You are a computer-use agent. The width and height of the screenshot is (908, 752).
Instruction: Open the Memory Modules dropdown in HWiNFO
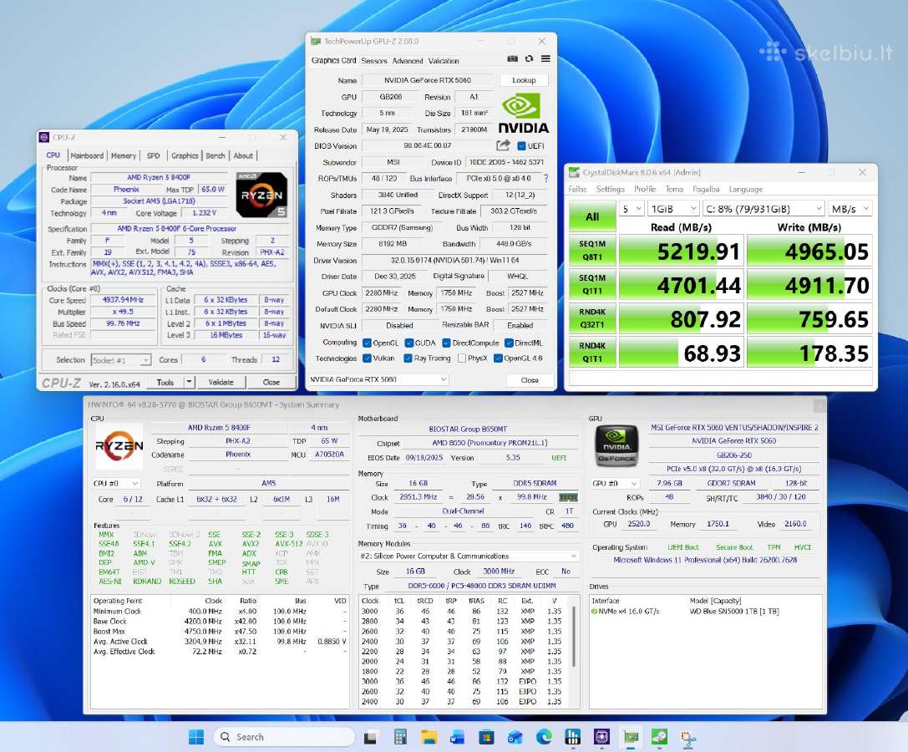pyautogui.click(x=468, y=556)
